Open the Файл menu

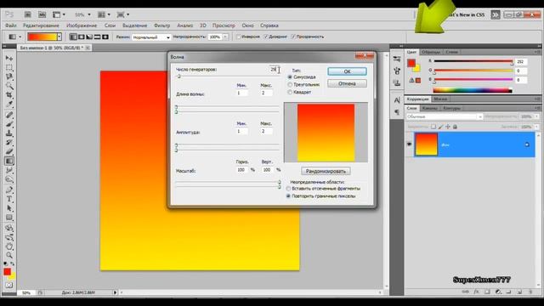coord(11,25)
